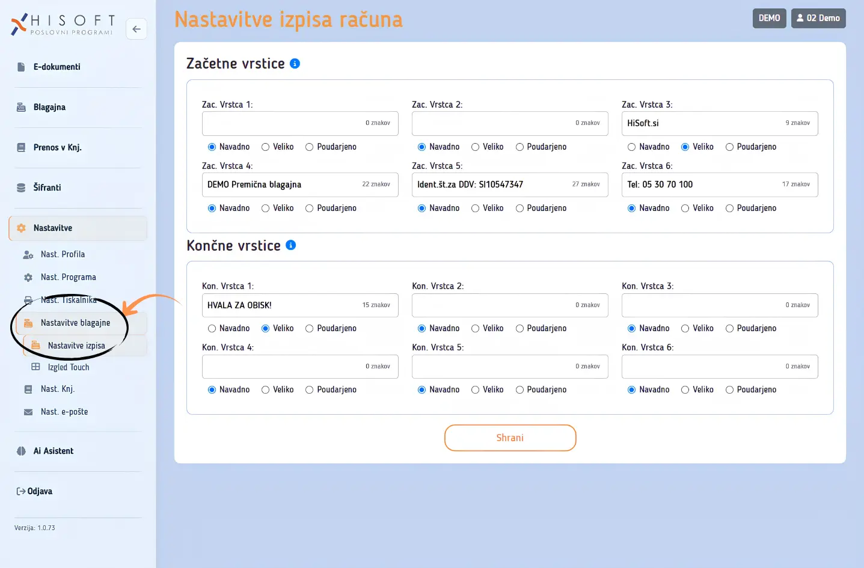Image resolution: width=864 pixels, height=568 pixels.
Task: Select Poudarjeno for Zac. Vrstca 4
Action: (309, 208)
